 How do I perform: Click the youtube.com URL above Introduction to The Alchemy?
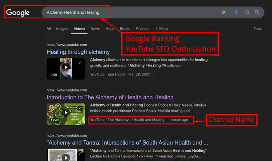(x=67, y=90)
